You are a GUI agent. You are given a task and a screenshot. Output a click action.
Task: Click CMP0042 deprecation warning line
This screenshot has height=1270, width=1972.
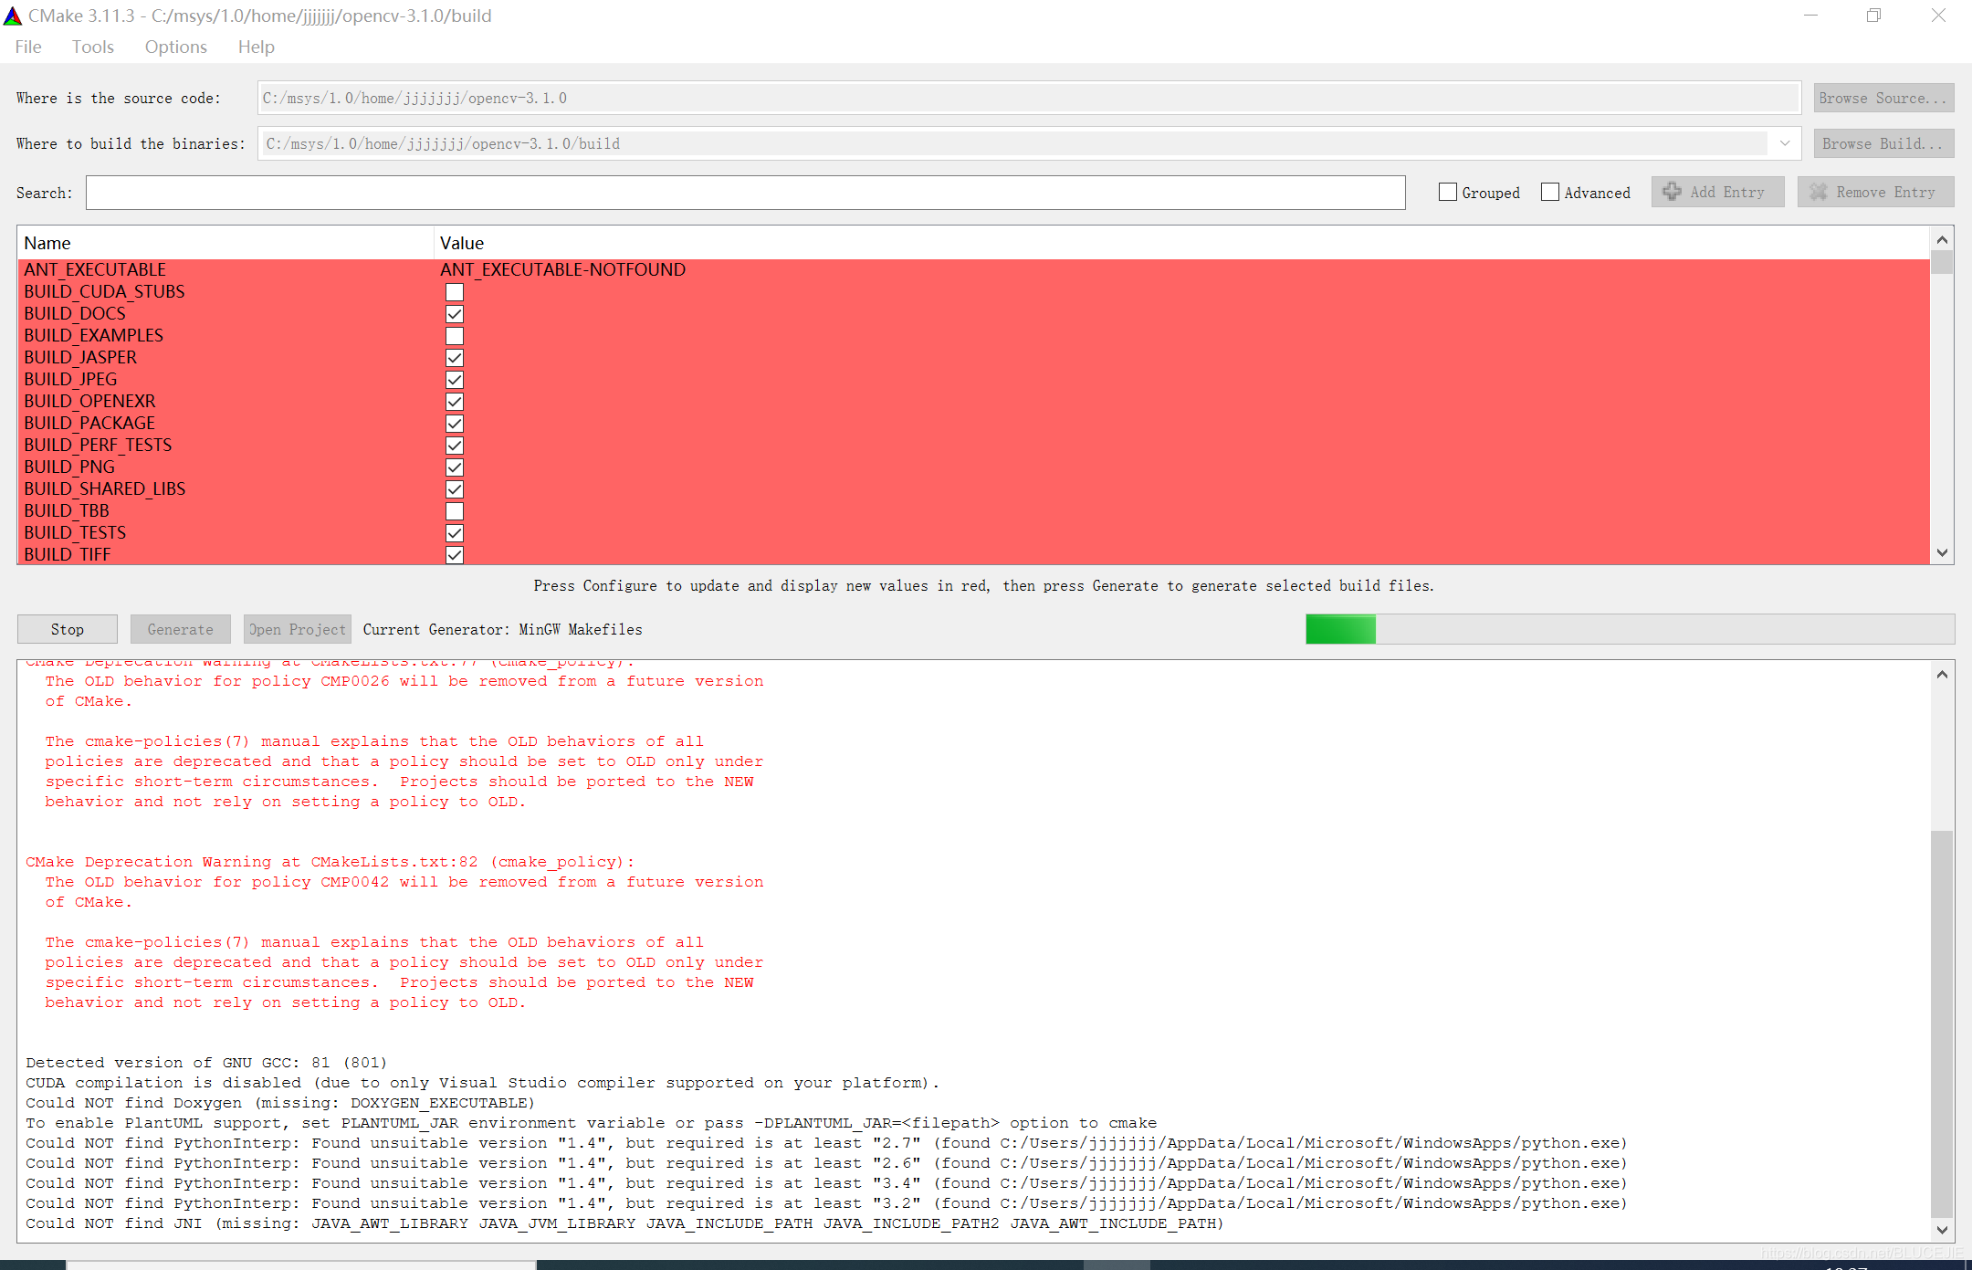pos(404,882)
